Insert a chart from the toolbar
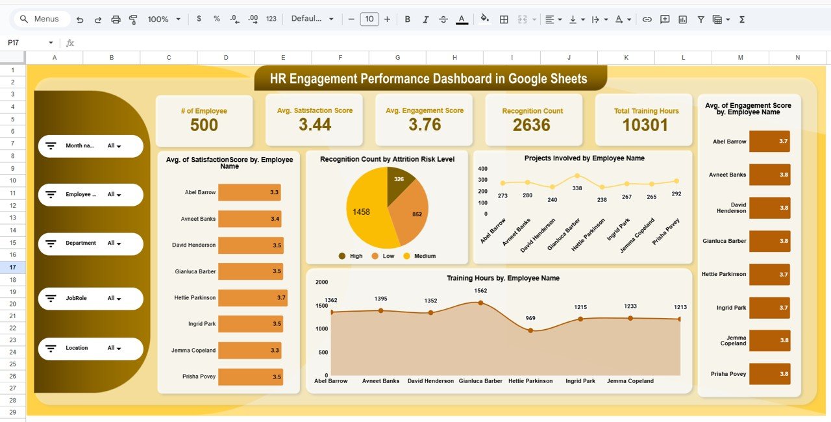 [682, 19]
